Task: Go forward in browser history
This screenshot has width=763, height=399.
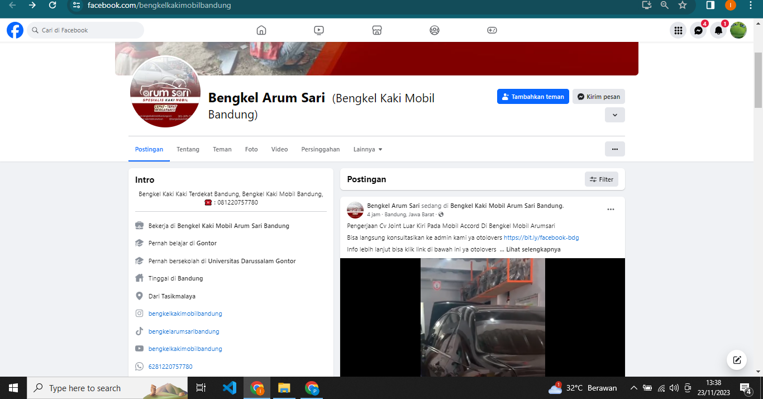Action: point(32,5)
